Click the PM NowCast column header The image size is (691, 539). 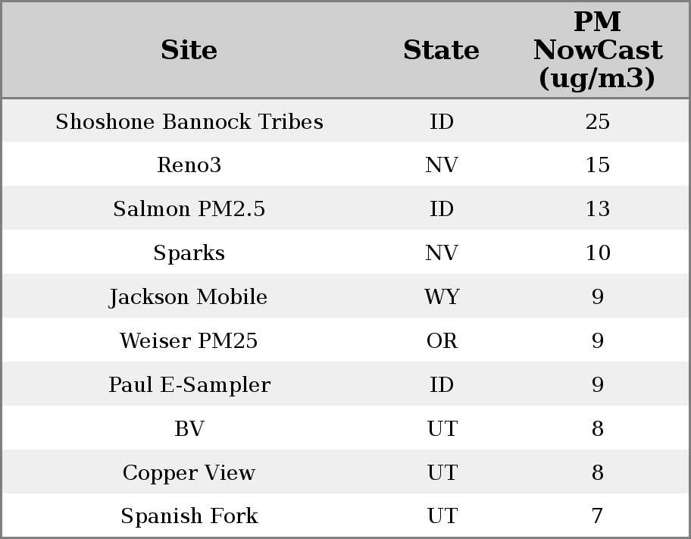pyautogui.click(x=597, y=51)
